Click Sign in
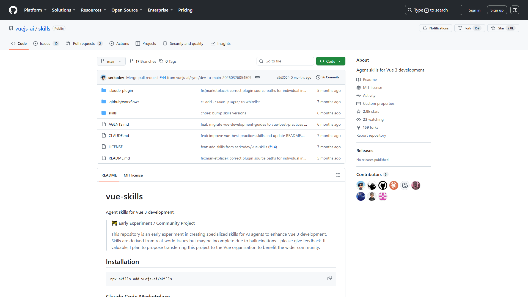 click(474, 10)
